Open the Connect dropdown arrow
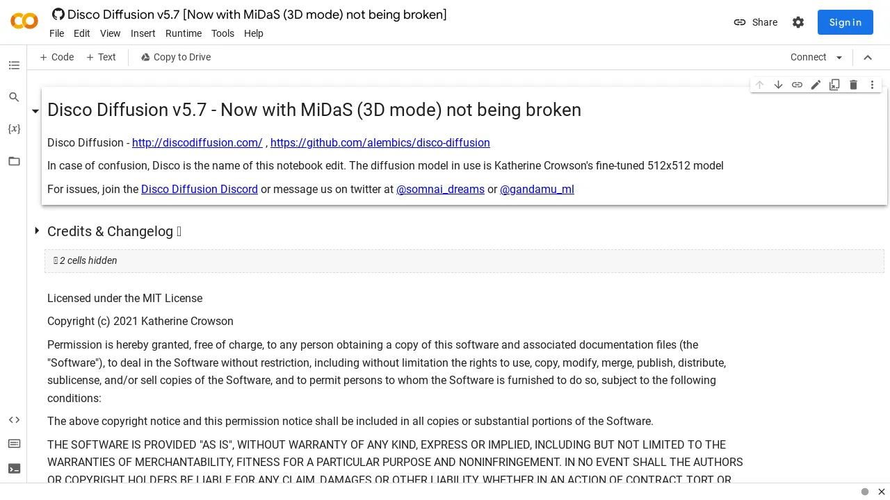Image resolution: width=890 pixels, height=500 pixels. pos(839,58)
